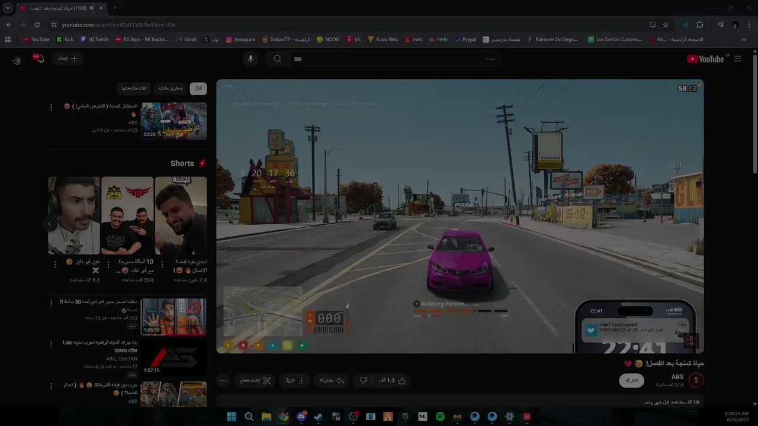Open menu for the 50-hour prison video

tap(51, 302)
